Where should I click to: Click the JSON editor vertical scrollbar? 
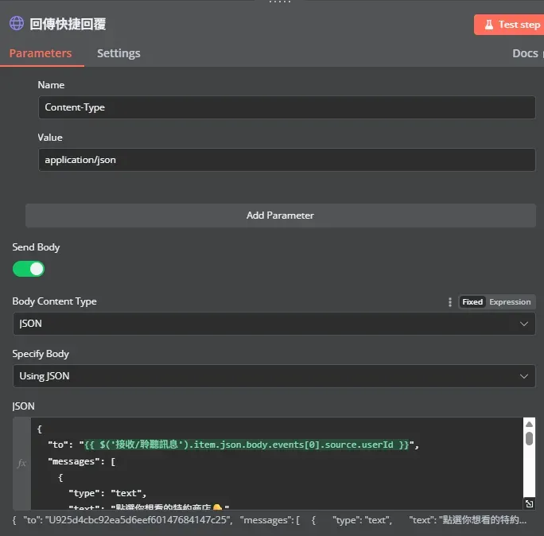pos(529,437)
